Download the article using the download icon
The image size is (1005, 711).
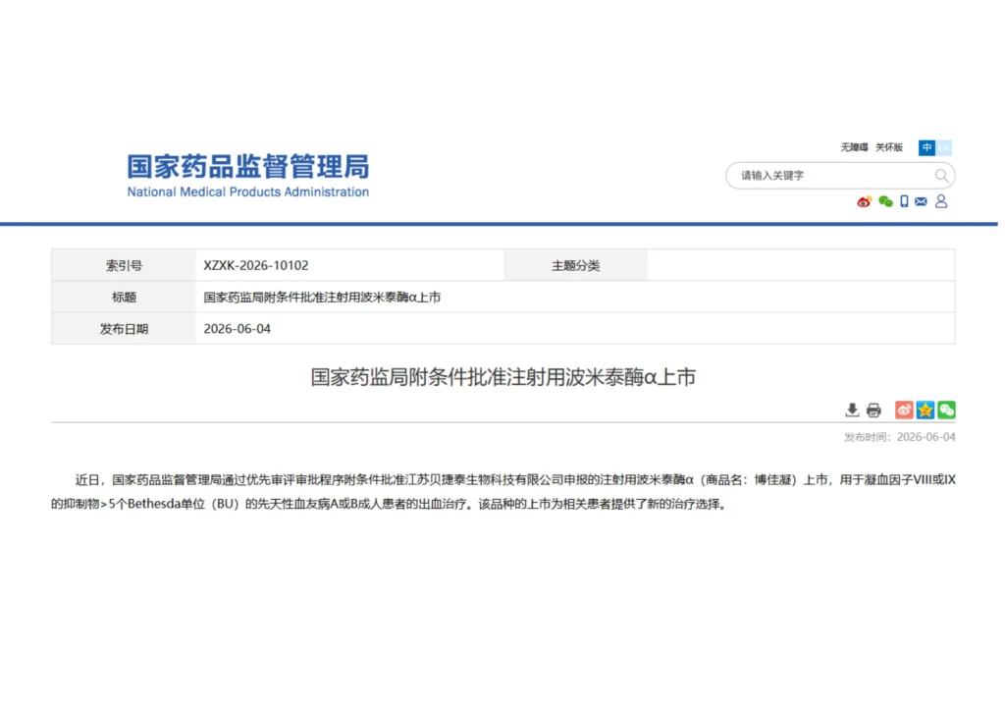coord(852,410)
